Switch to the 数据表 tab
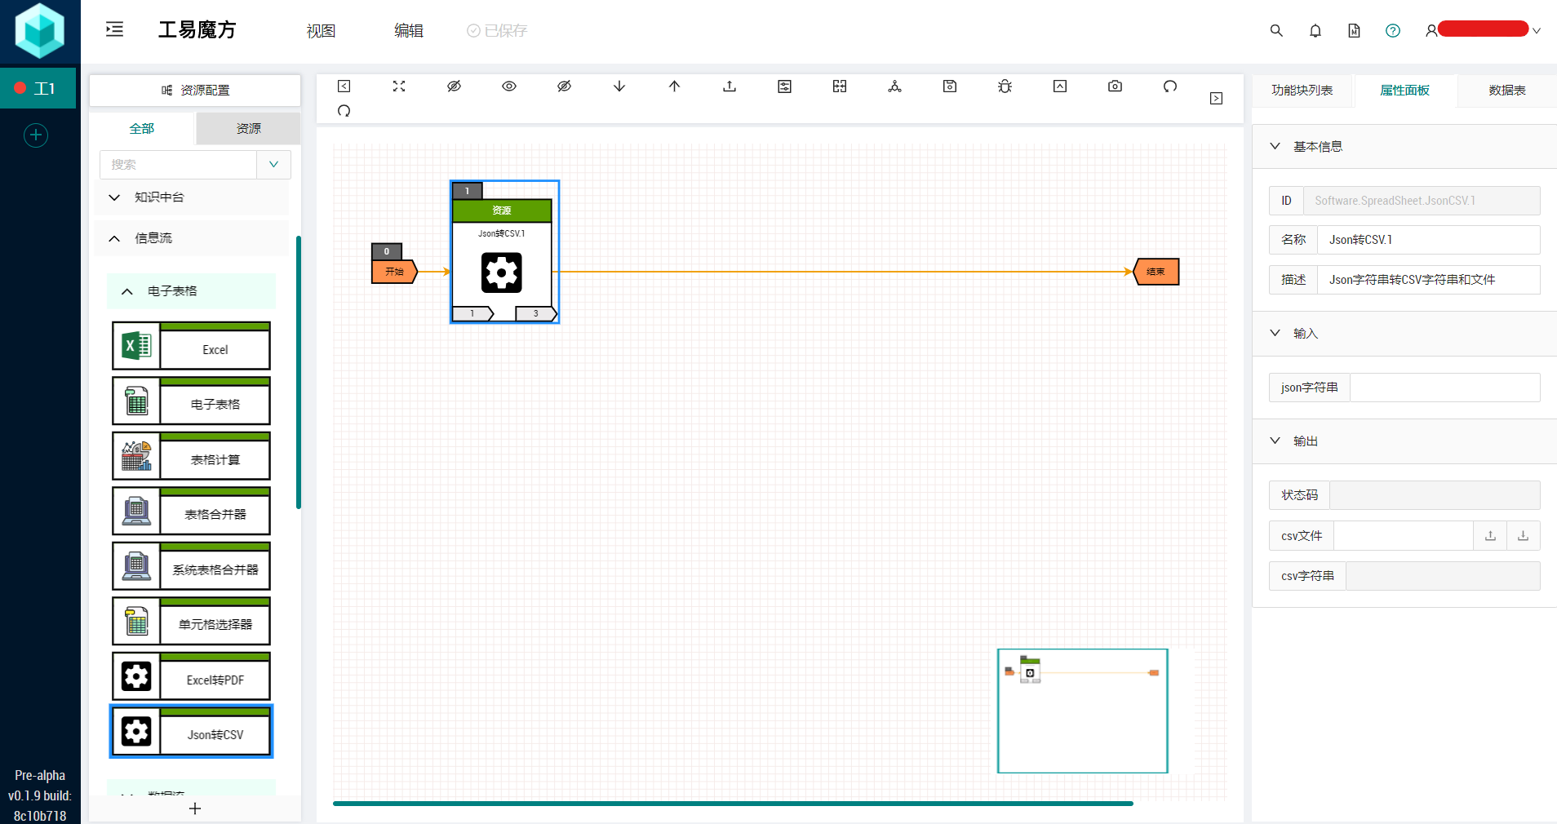This screenshot has height=824, width=1557. click(1507, 91)
